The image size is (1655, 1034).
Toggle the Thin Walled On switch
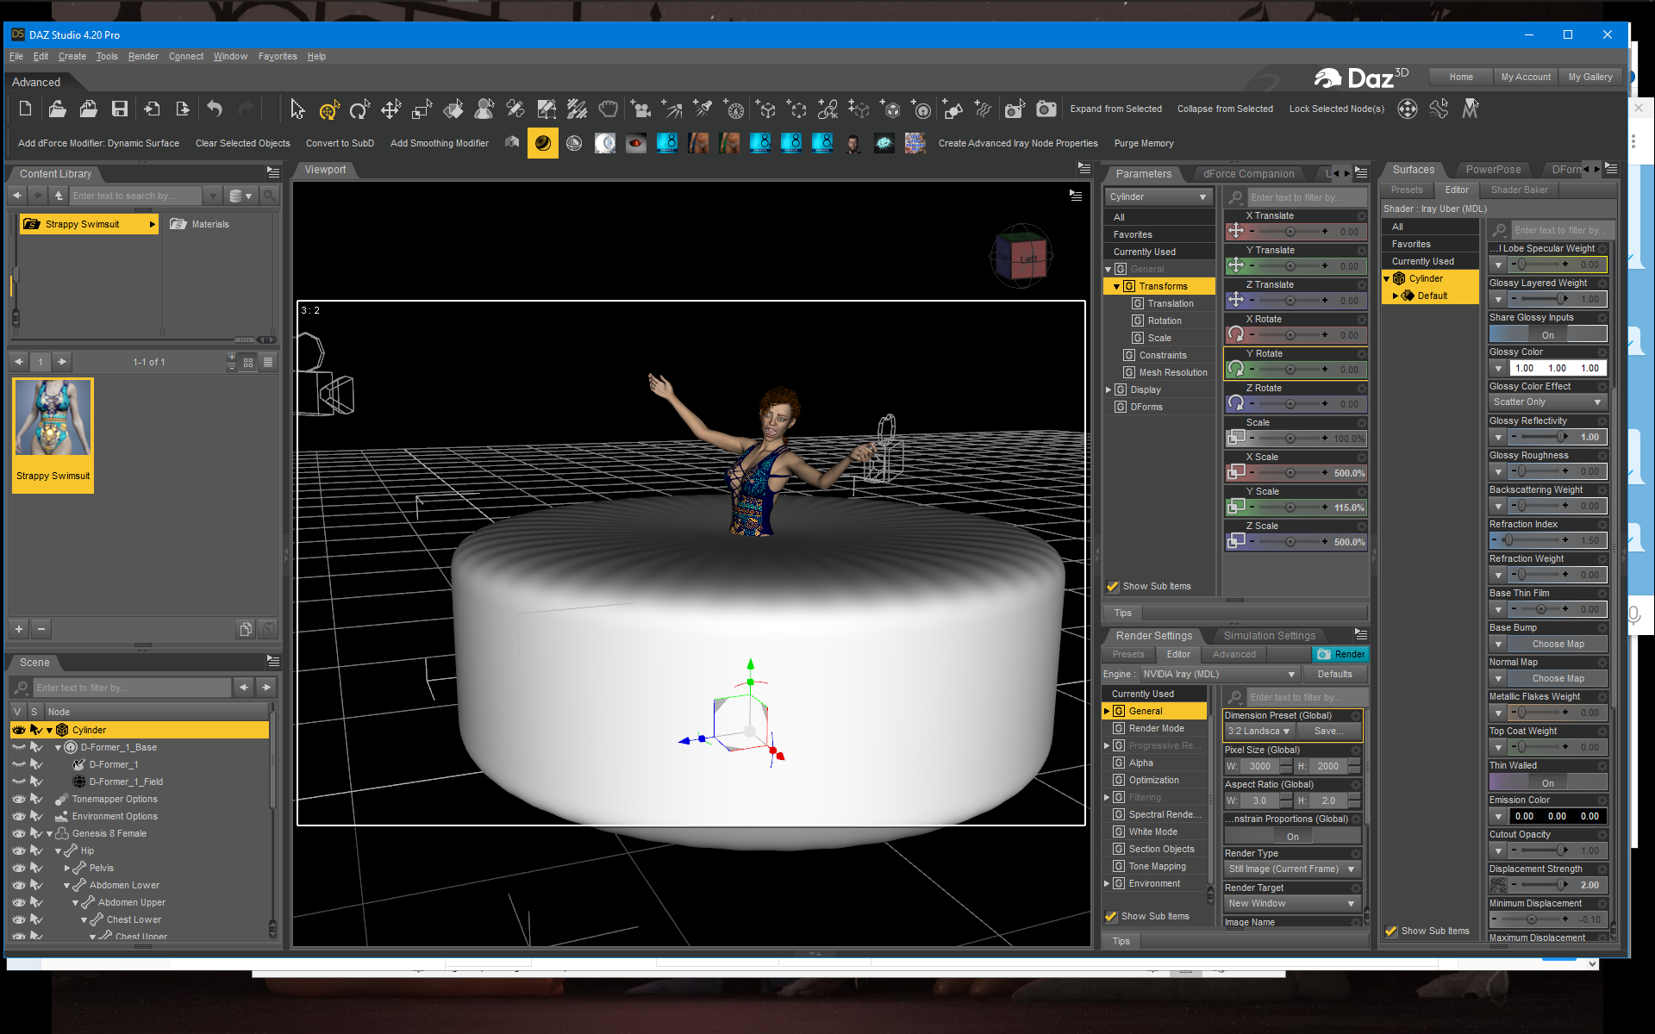click(x=1547, y=783)
